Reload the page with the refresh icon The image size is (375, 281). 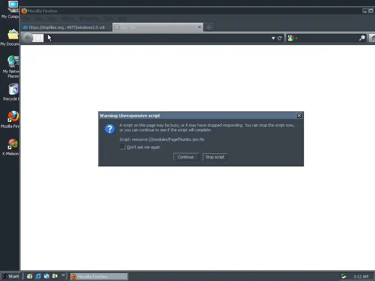[279, 38]
